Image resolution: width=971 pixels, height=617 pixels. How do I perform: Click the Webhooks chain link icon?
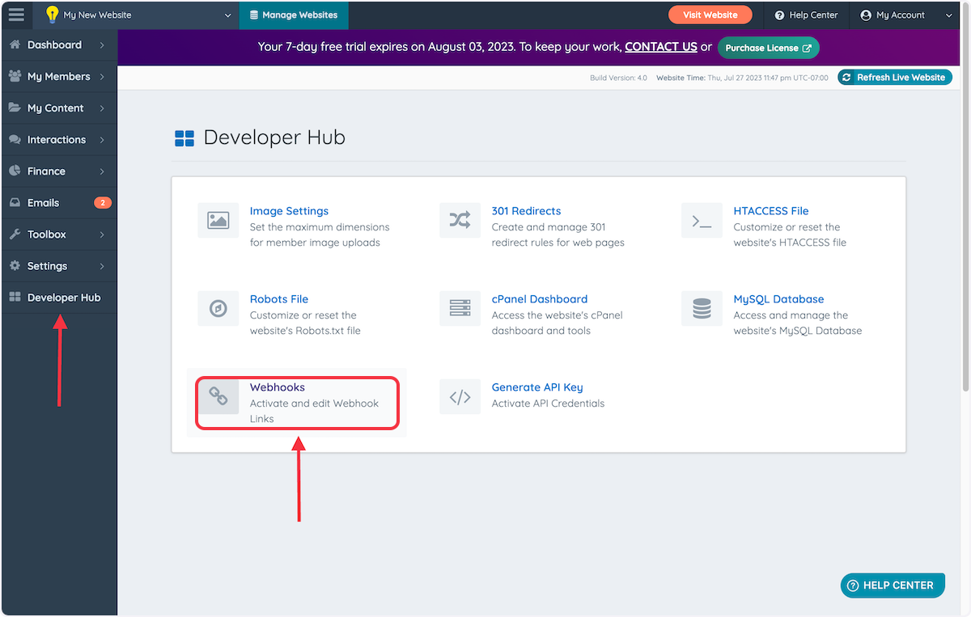(x=218, y=396)
